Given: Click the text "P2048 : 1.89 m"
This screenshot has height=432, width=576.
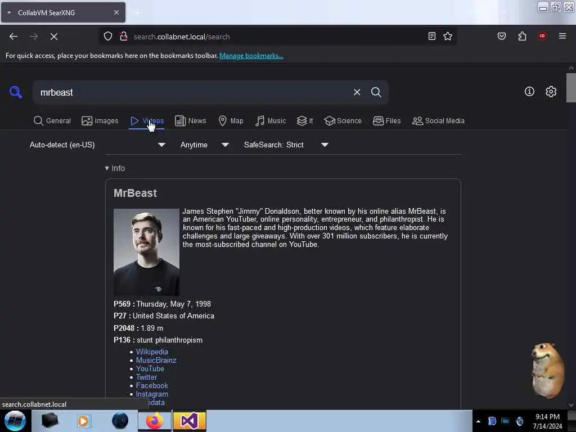Looking at the screenshot, I should (x=138, y=328).
